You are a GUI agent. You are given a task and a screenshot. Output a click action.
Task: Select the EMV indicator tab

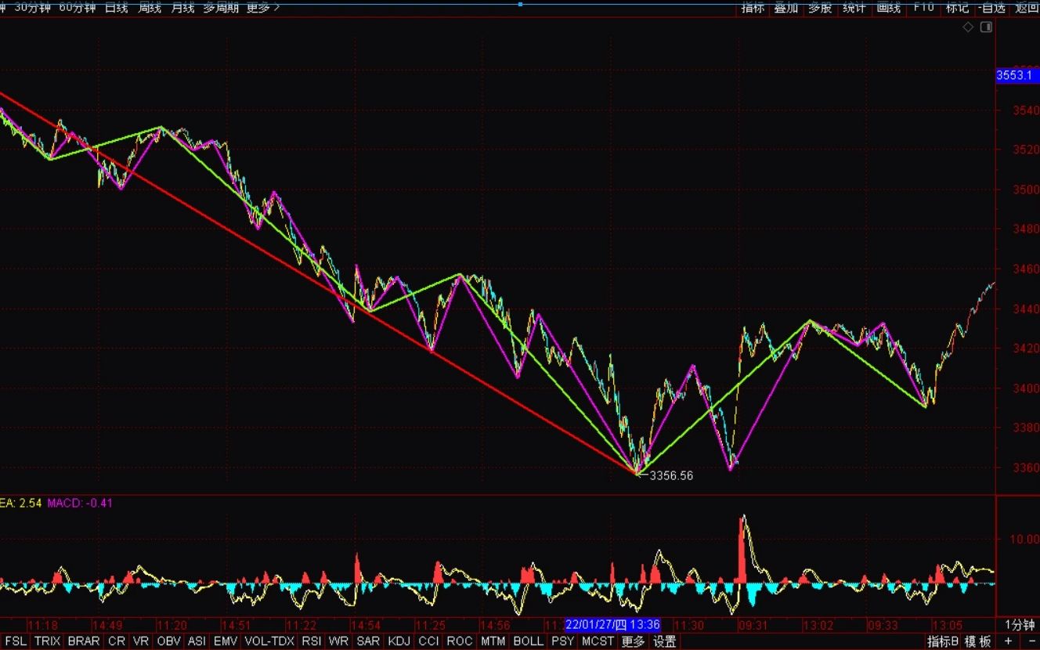pyautogui.click(x=226, y=641)
